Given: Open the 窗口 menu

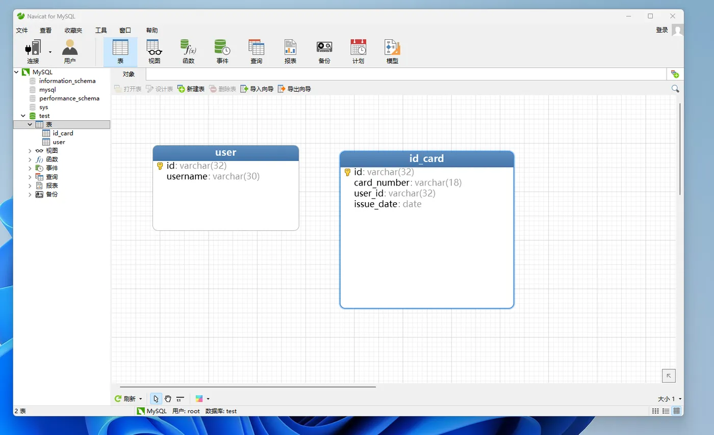Looking at the screenshot, I should pos(125,31).
